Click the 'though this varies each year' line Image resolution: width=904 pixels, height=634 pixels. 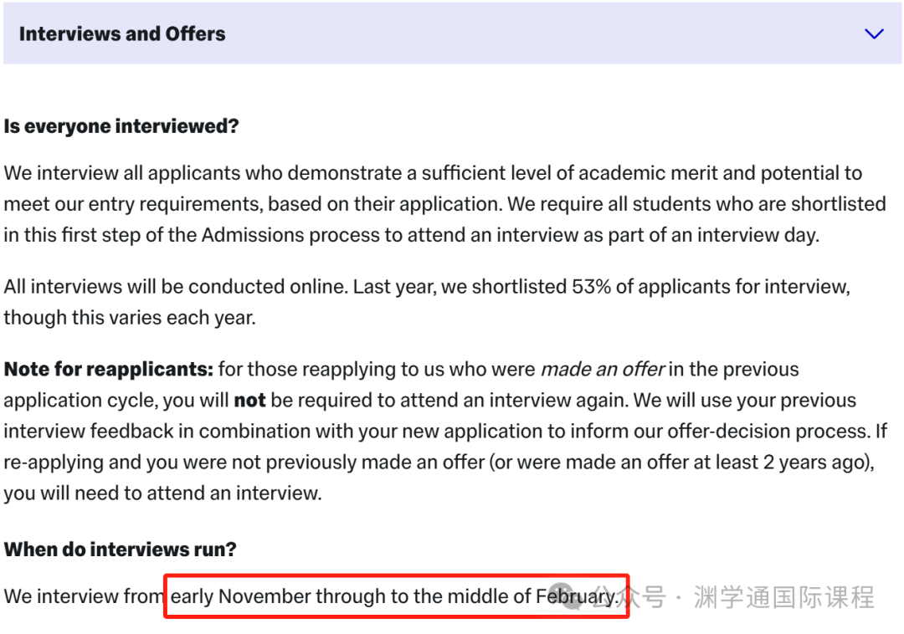tap(130, 318)
